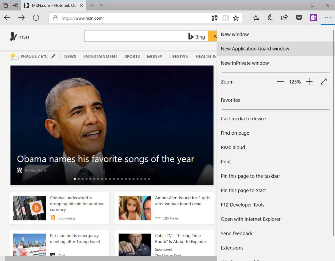The image size is (335, 261).
Task: Click horizontal scrollbar left arrow
Action: point(3,258)
